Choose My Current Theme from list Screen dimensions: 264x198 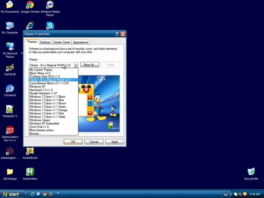pos(54,70)
